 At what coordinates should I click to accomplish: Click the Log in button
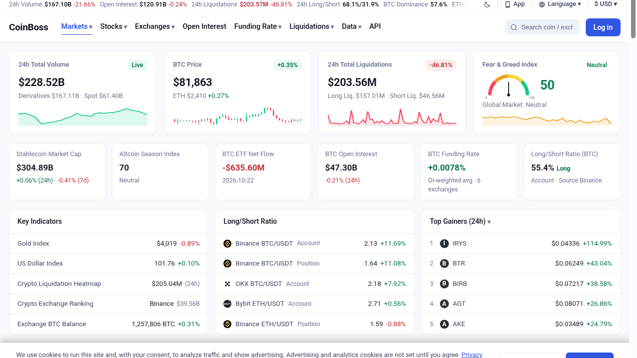(603, 27)
